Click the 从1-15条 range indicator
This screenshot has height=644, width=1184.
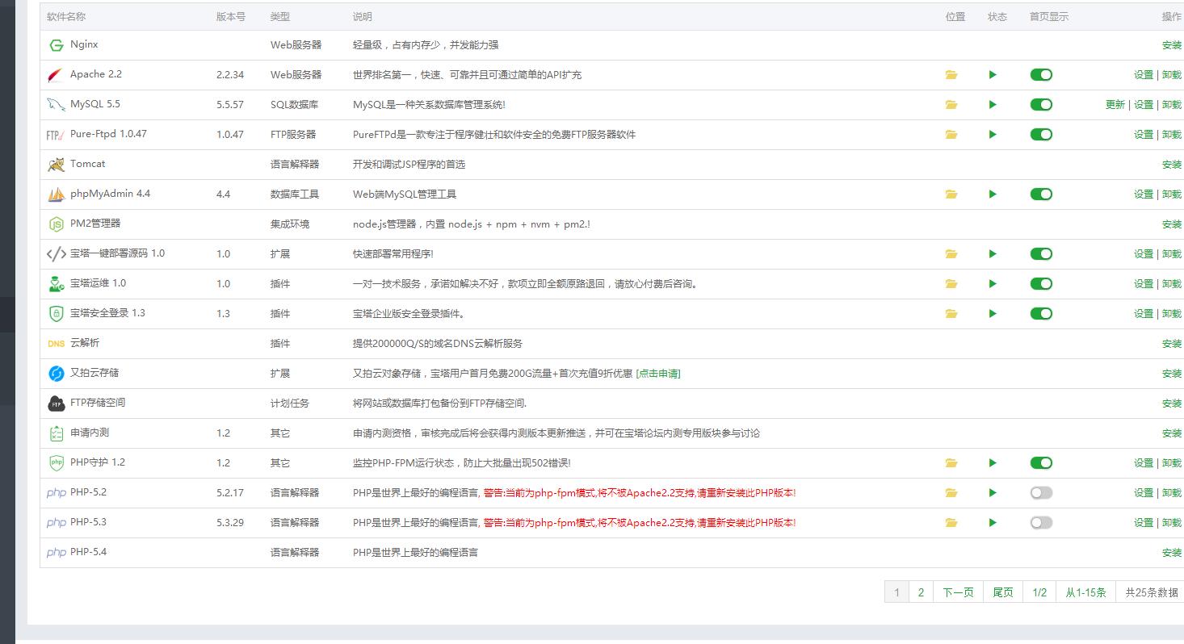pyautogui.click(x=1085, y=592)
